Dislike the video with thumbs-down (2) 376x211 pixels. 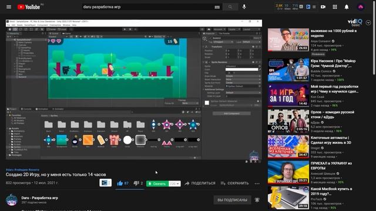tap(138, 183)
